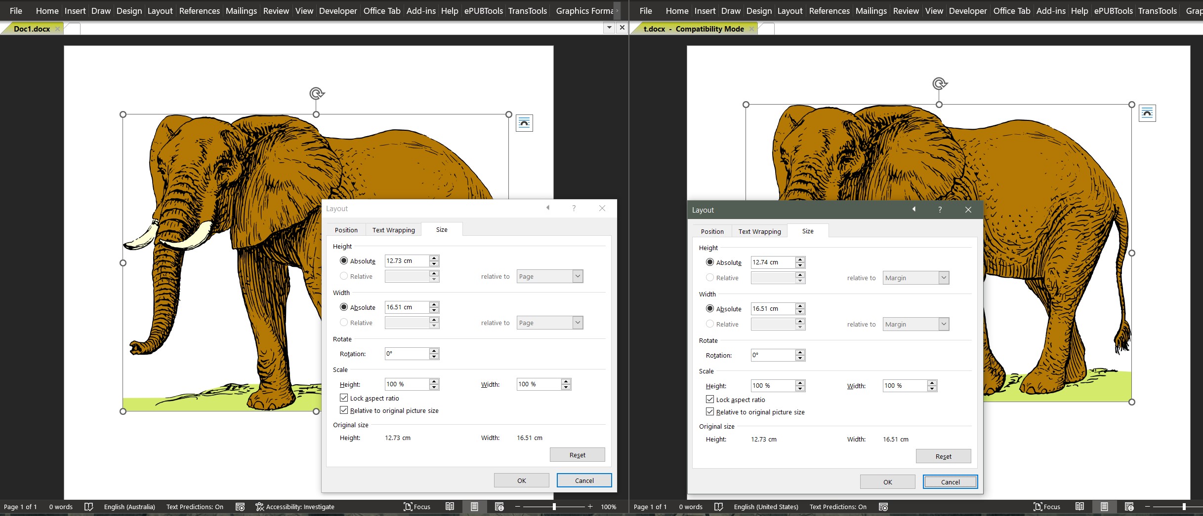Click Cancel button in right Layout dialog
Screen dimensions: 1203x516
[951, 482]
